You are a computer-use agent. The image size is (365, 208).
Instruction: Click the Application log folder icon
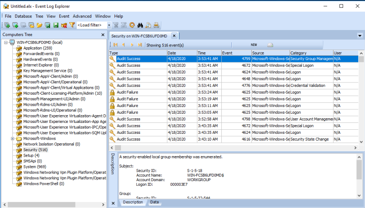(x=19, y=48)
